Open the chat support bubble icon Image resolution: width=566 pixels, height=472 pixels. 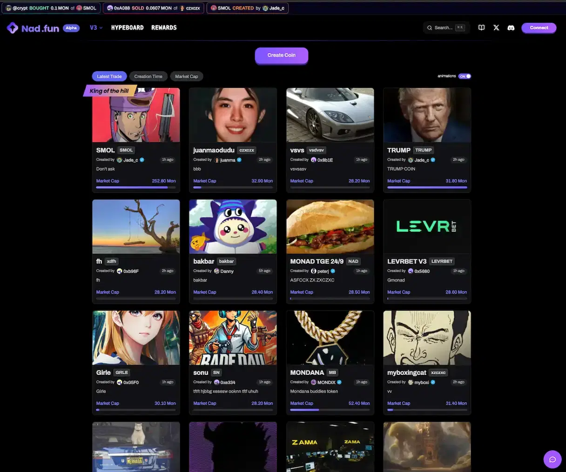(553, 459)
